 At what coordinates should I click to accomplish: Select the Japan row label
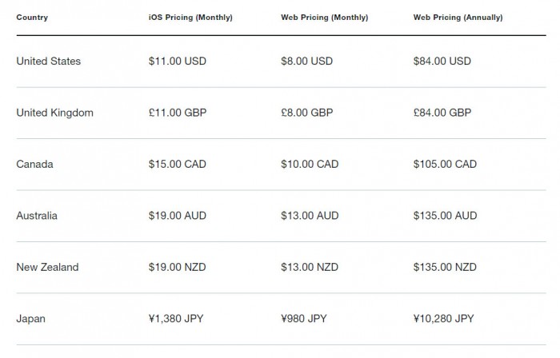[30, 319]
